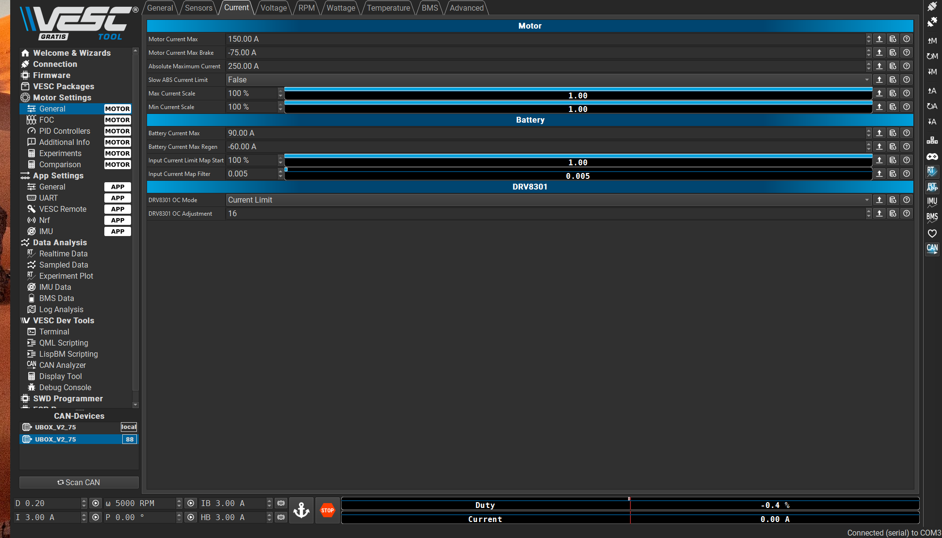The width and height of the screenshot is (942, 538).
Task: Click the red STOP button icon
Action: (328, 510)
